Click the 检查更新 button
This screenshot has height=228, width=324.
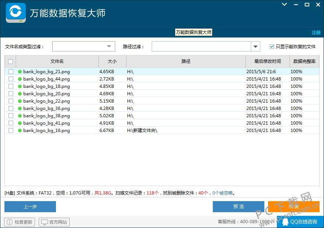coord(20,222)
